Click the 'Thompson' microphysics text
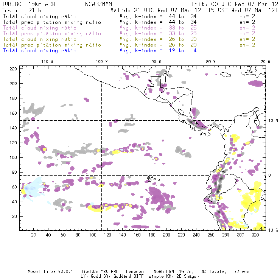 tap(134, 272)
